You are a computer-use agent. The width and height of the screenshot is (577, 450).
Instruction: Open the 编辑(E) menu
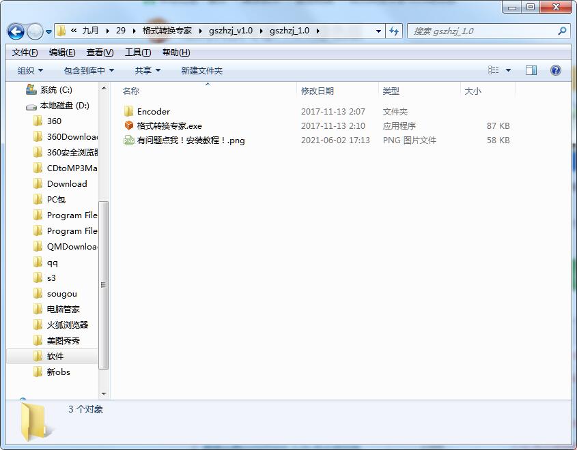(x=62, y=52)
